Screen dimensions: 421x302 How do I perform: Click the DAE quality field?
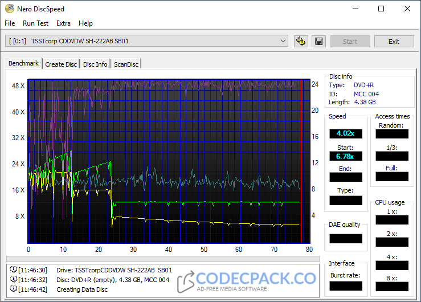[x=346, y=239]
